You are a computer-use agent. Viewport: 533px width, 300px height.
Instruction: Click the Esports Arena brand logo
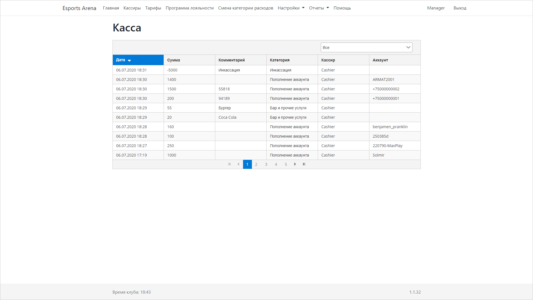click(x=79, y=8)
